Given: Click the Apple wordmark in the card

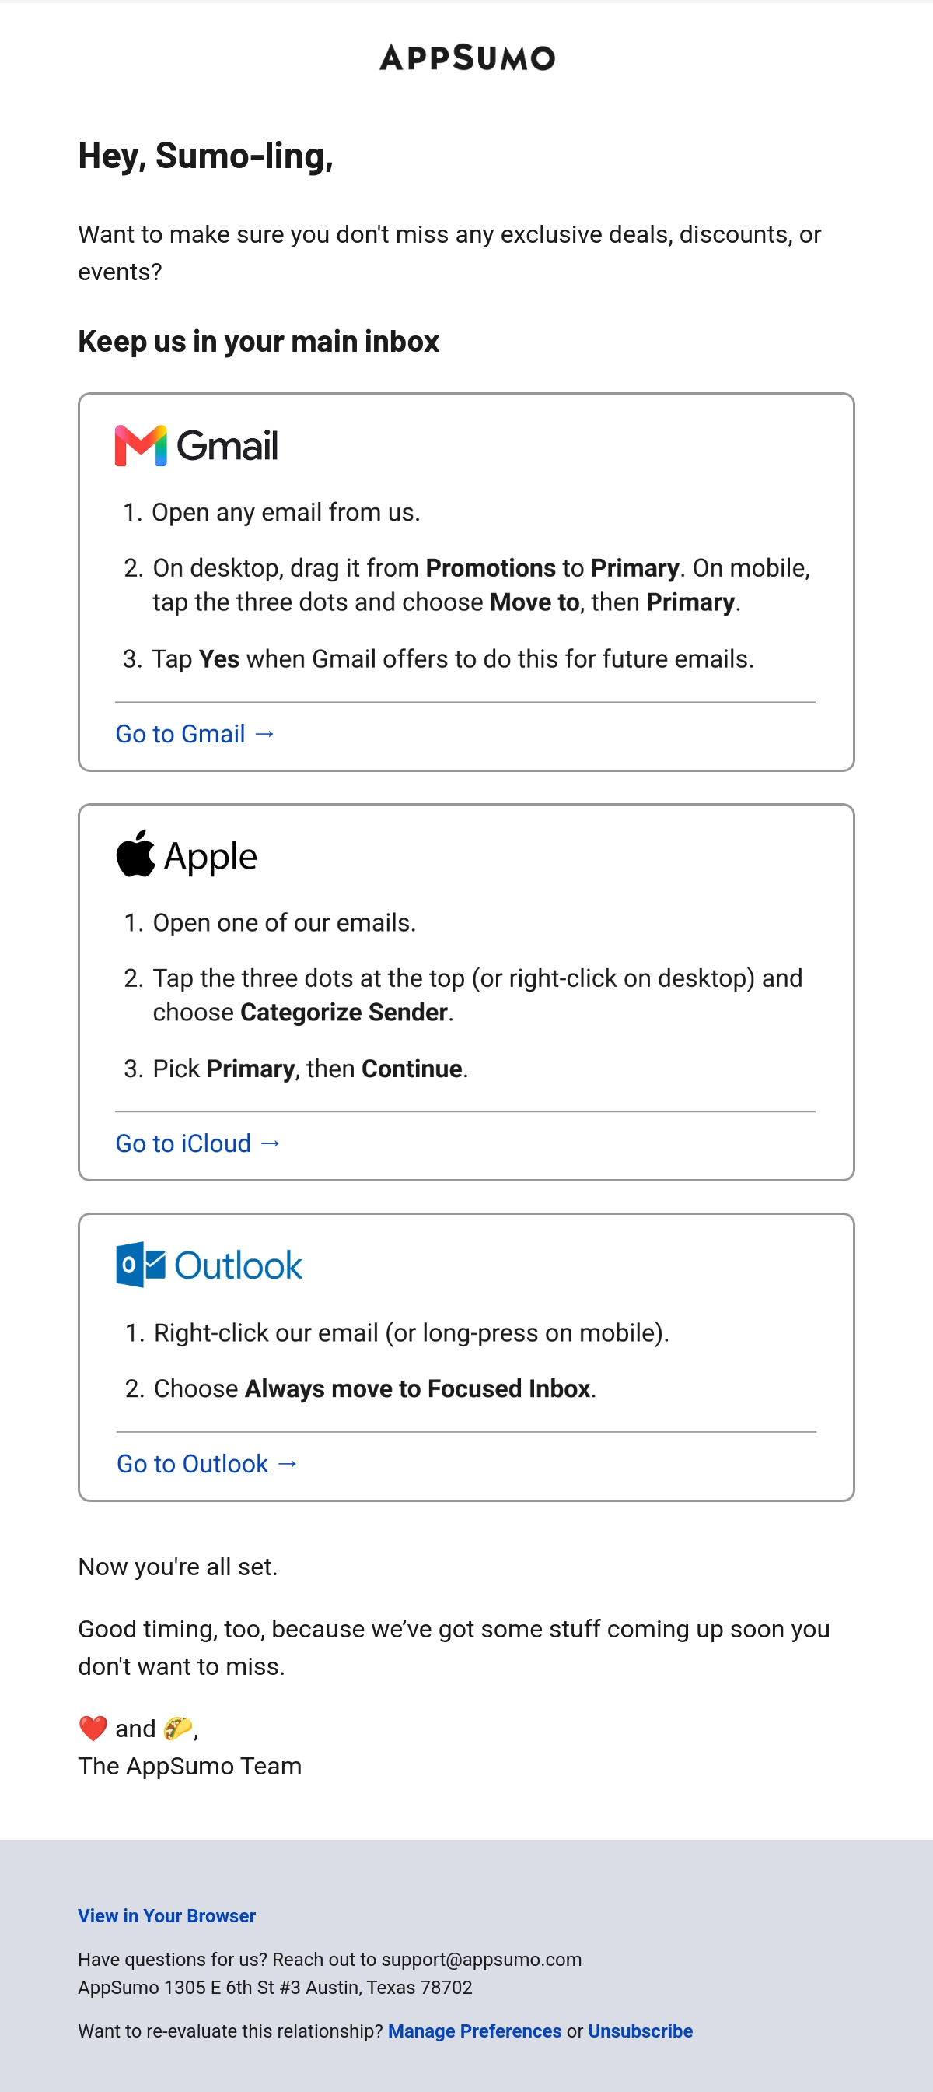Looking at the screenshot, I should coord(210,857).
